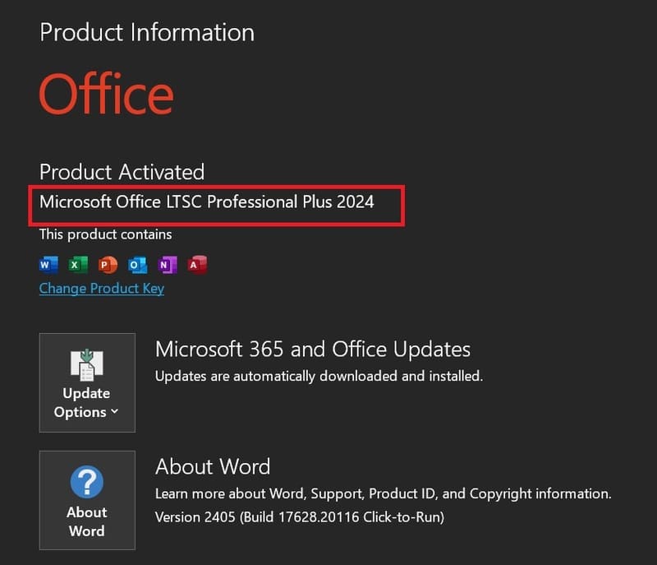This screenshot has height=565, width=657.
Task: Click the Word app icon
Action: [x=48, y=265]
